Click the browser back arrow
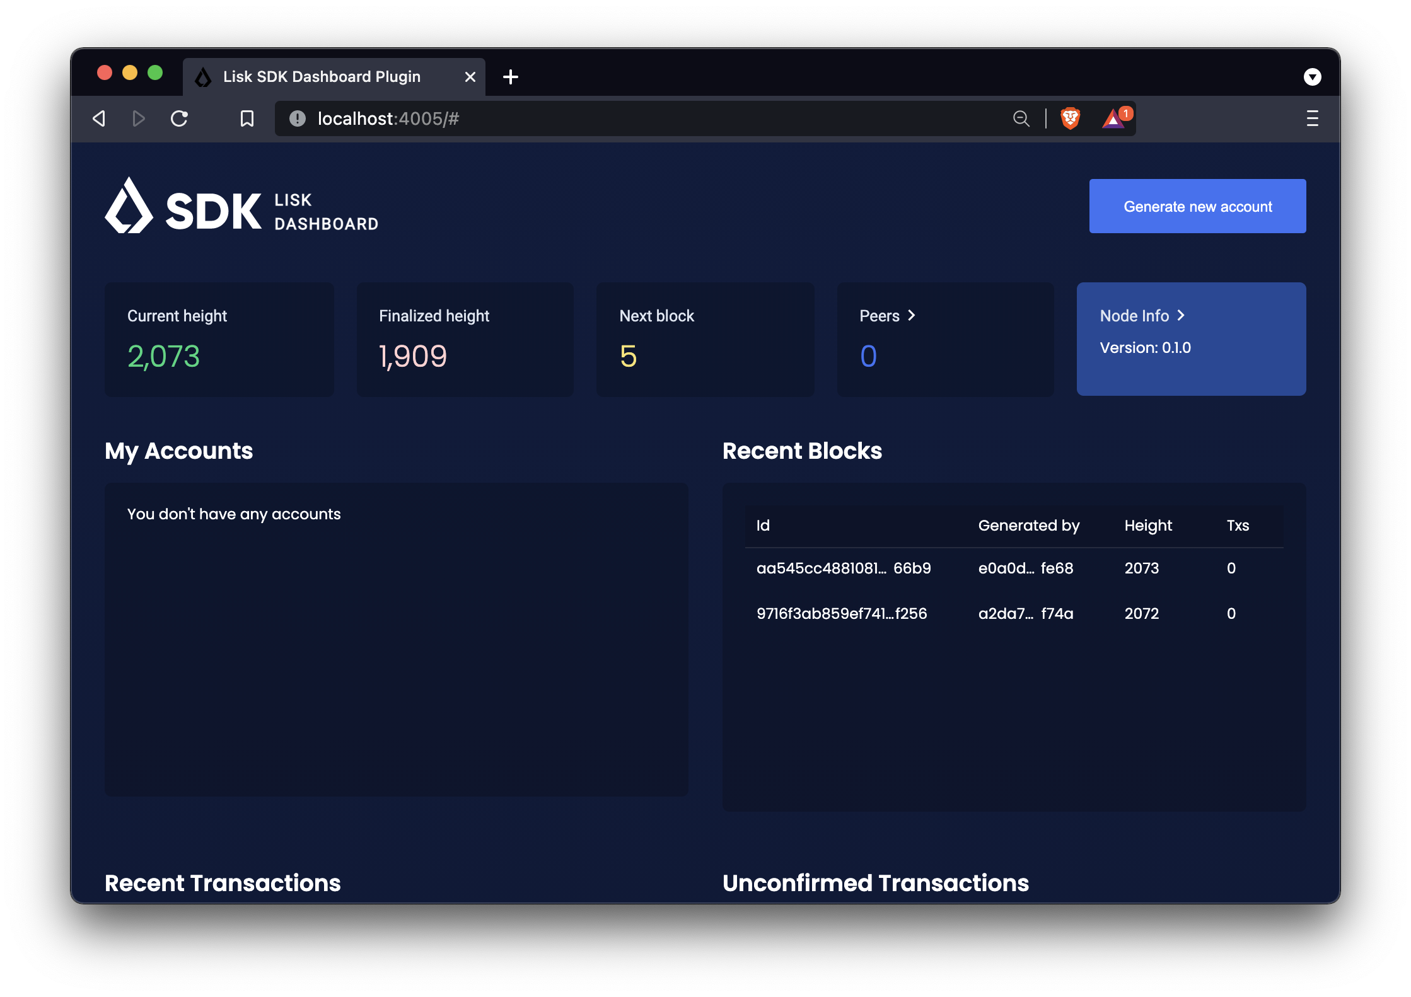Image resolution: width=1411 pixels, height=997 pixels. [x=99, y=118]
